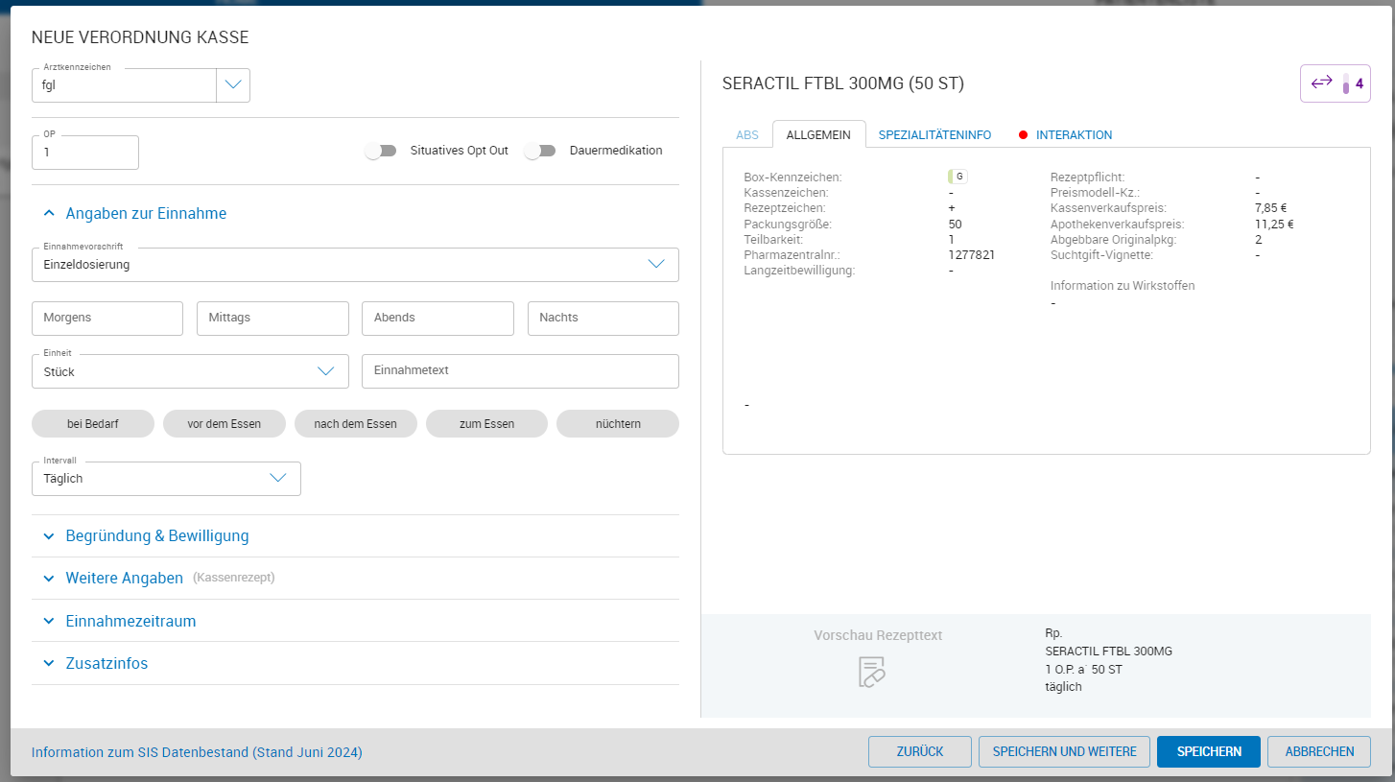
Task: Click the NEUE VERORDNUNG KASSE title
Action: (x=140, y=38)
